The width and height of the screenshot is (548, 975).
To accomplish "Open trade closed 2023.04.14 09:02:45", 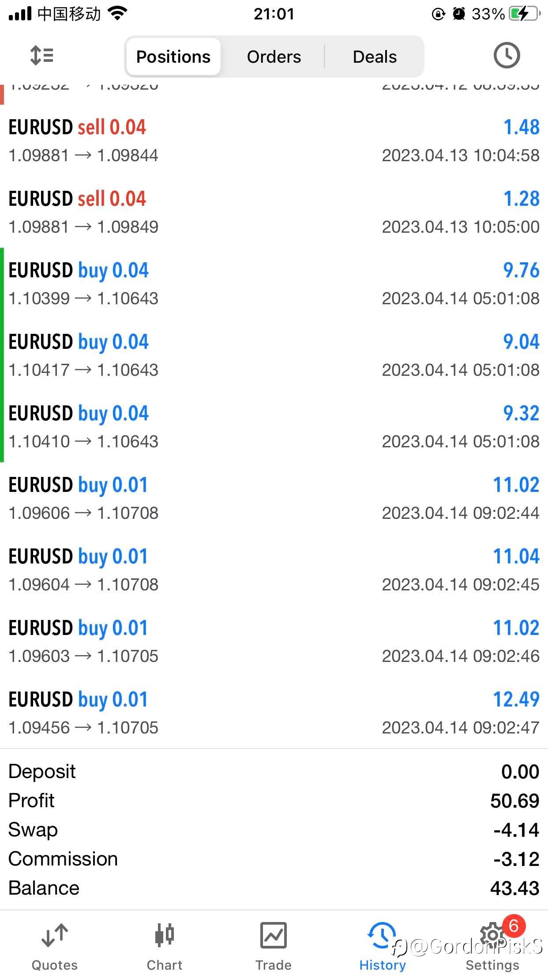I will [x=274, y=570].
